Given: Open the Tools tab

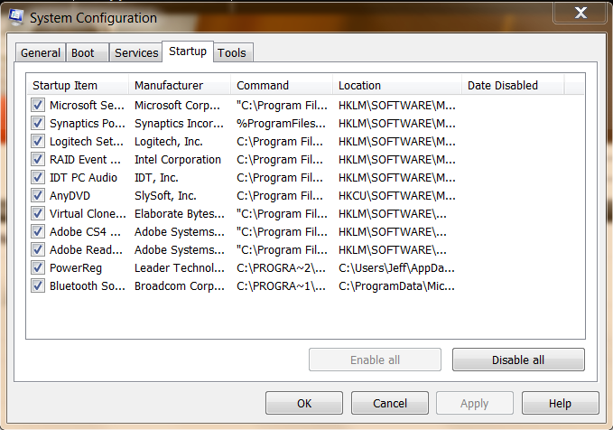Looking at the screenshot, I should (232, 52).
